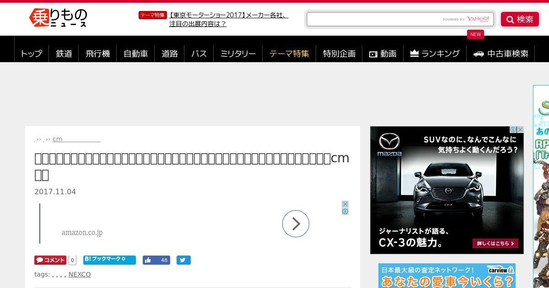Open the 中古車検索 nav item
Image resolution: width=549 pixels, height=288 pixels.
tap(501, 53)
